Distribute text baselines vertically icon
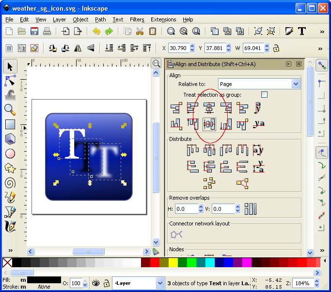 tap(259, 167)
